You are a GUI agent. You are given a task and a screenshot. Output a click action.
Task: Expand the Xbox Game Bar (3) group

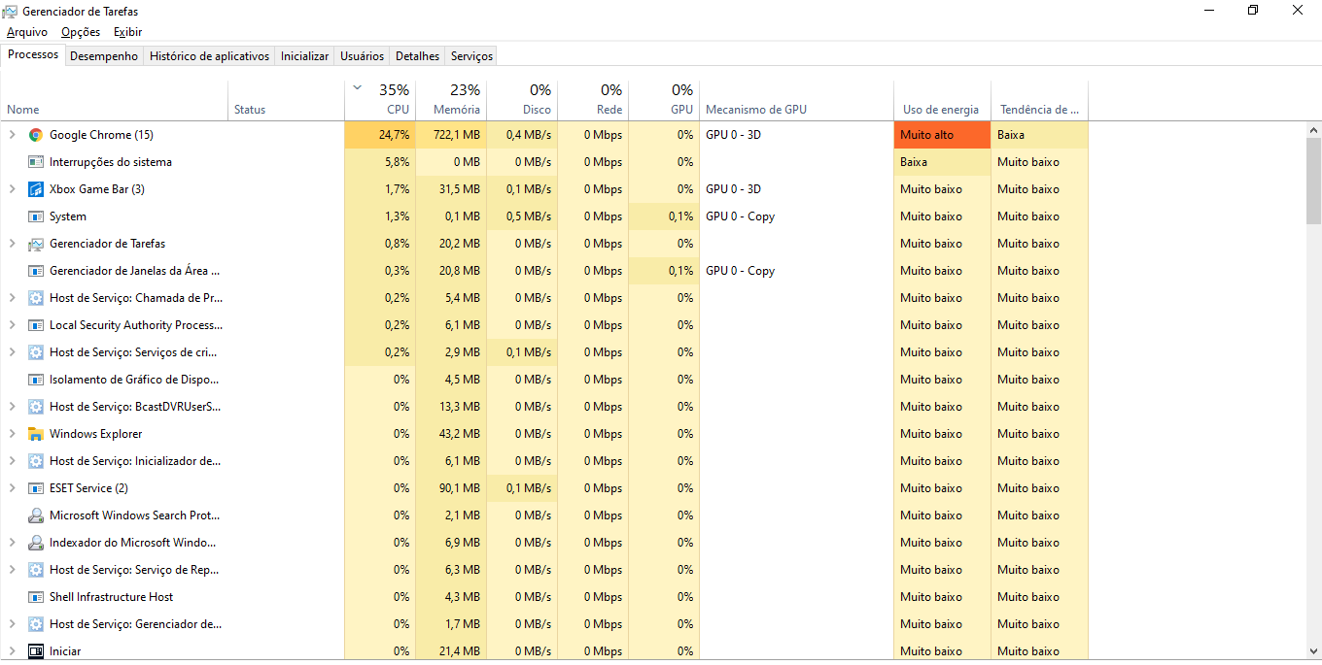click(12, 189)
